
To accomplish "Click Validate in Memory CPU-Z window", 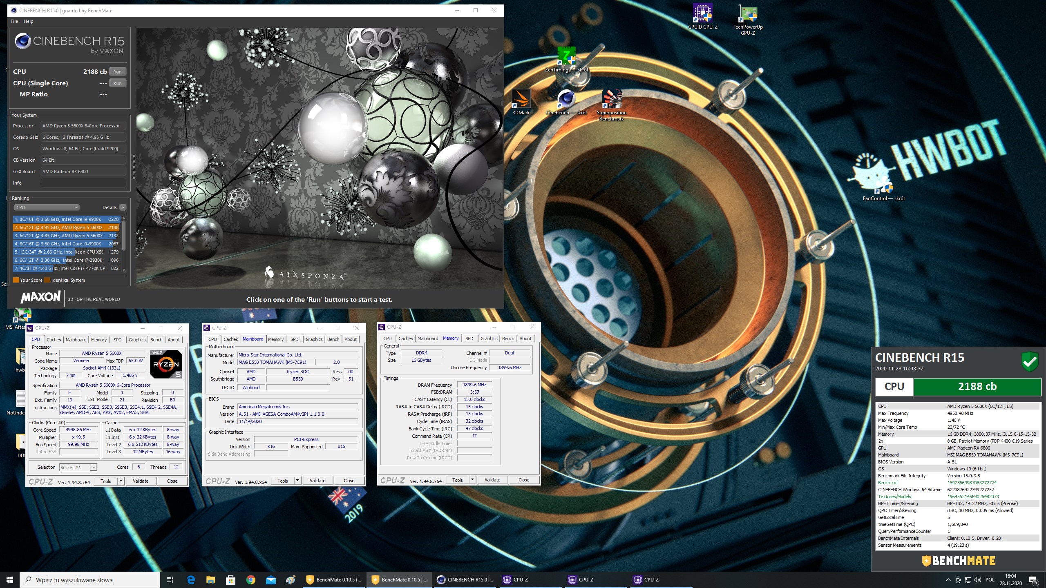I will [492, 479].
